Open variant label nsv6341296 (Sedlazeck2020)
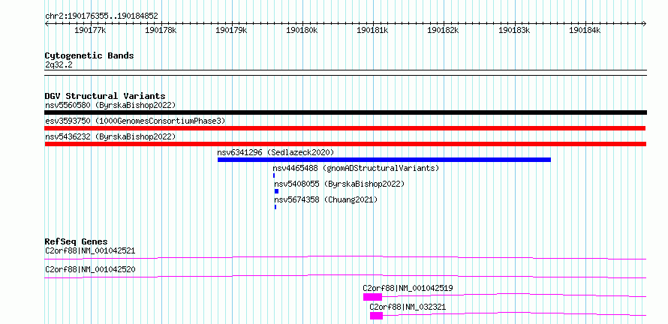668x324 pixels. pyautogui.click(x=275, y=152)
